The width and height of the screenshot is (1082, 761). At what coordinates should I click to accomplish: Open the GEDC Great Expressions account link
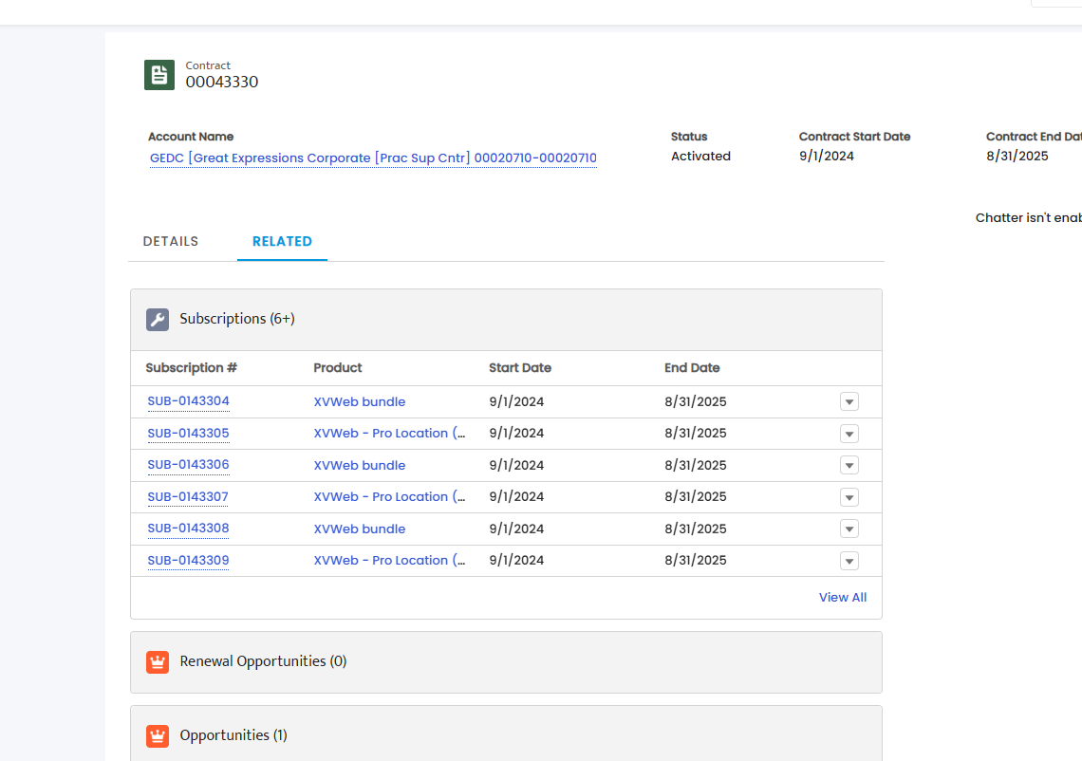373,158
